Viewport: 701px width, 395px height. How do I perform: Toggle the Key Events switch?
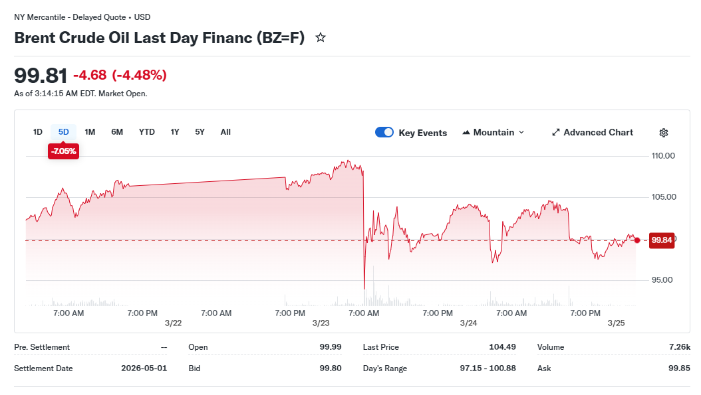click(x=384, y=133)
